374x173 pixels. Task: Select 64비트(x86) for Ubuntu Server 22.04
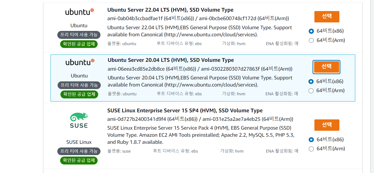pyautogui.click(x=311, y=31)
